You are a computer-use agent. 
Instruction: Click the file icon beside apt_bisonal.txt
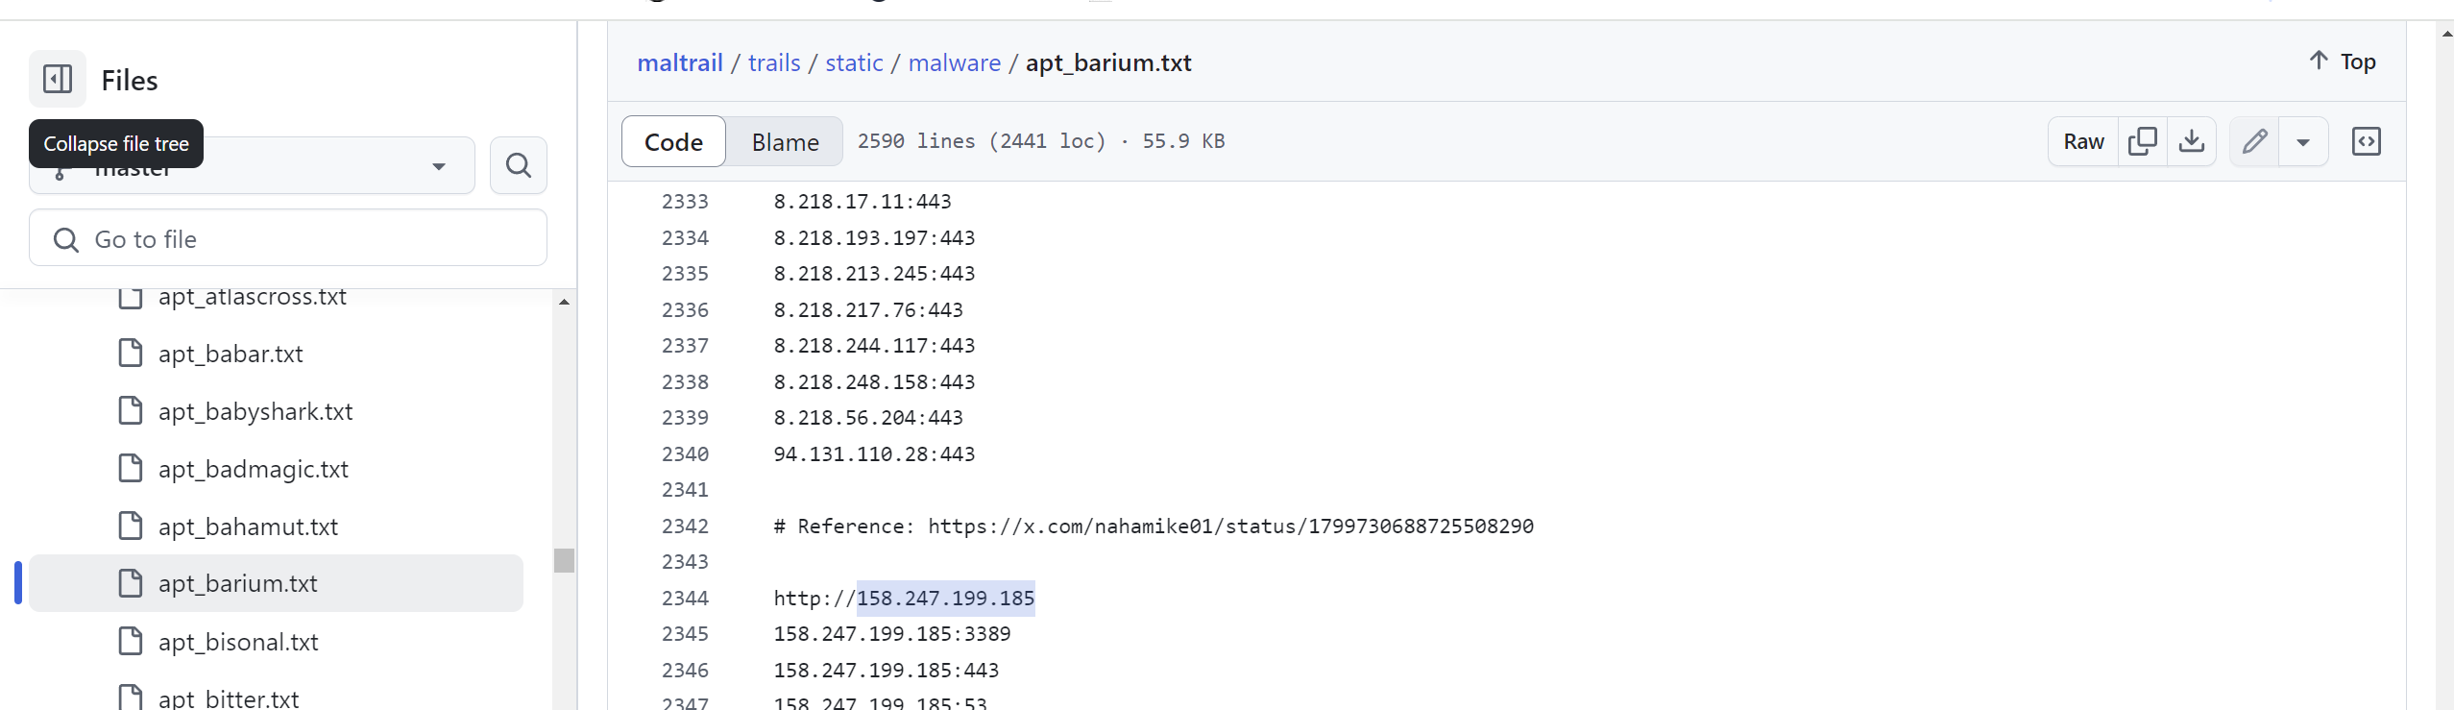(x=131, y=641)
